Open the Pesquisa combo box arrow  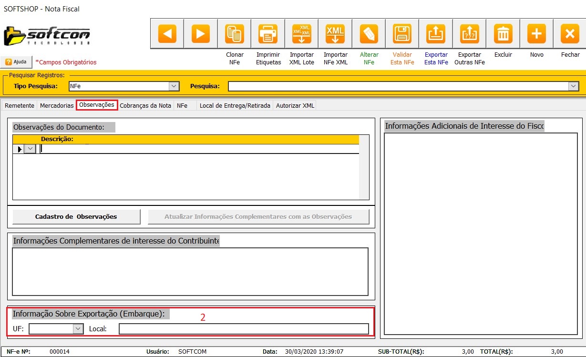(573, 86)
